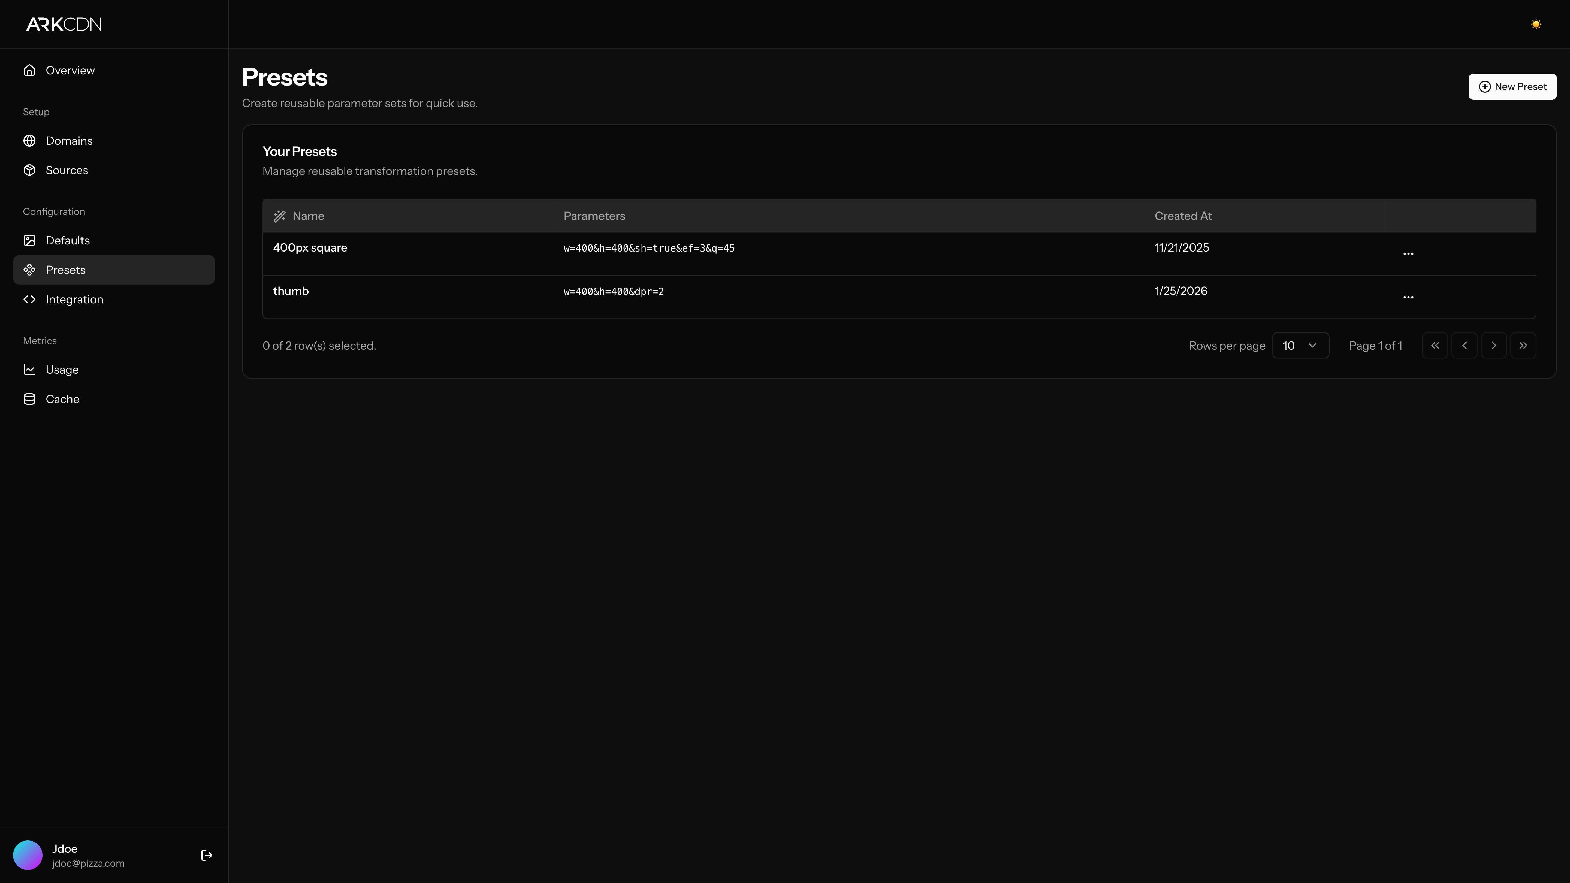Go to last page button

[1523, 346]
